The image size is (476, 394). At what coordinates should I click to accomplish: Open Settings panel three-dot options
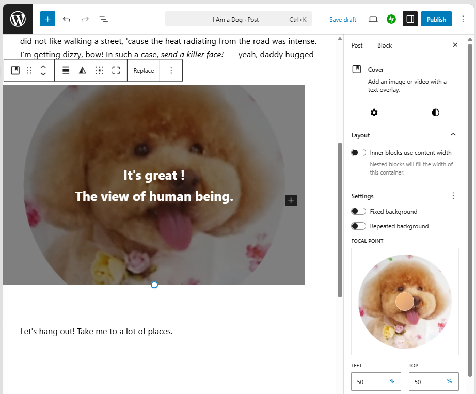pyautogui.click(x=453, y=196)
